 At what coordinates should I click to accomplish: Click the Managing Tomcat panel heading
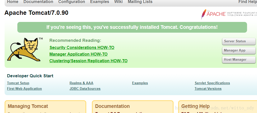(28, 106)
